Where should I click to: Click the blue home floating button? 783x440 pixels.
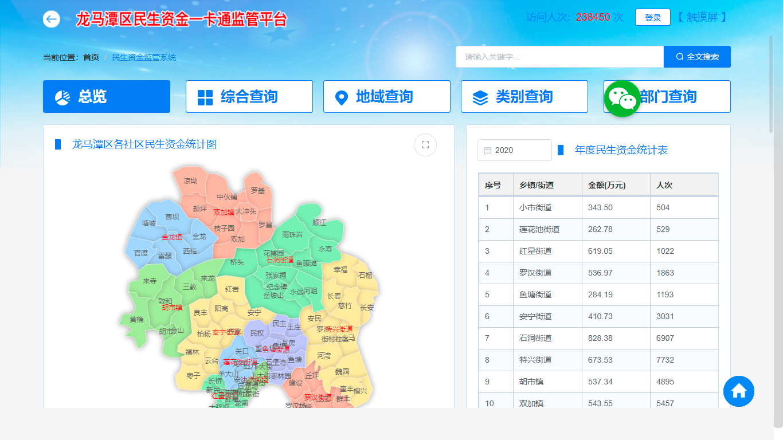(x=738, y=391)
